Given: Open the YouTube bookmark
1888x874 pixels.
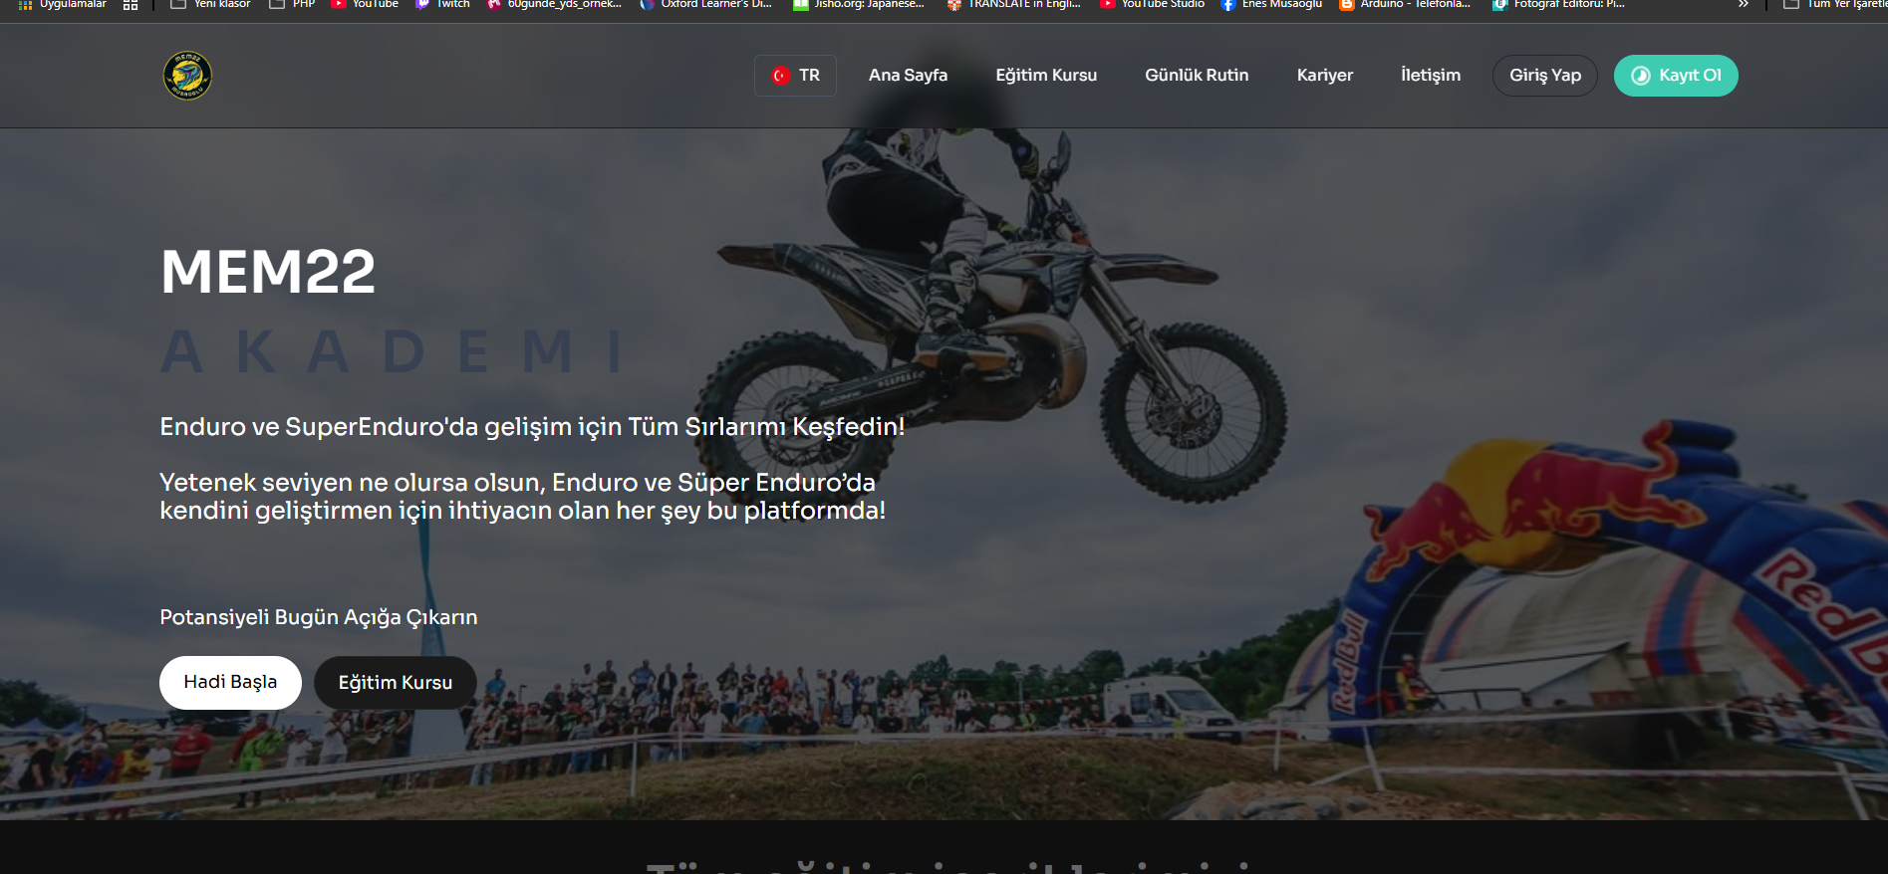Looking at the screenshot, I should pos(365,5).
